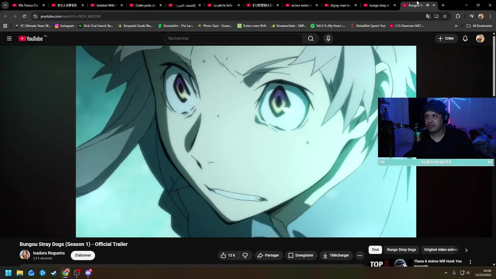Open Isadora Nogueira channel avatar
This screenshot has width=496, height=279.
pos(25,255)
